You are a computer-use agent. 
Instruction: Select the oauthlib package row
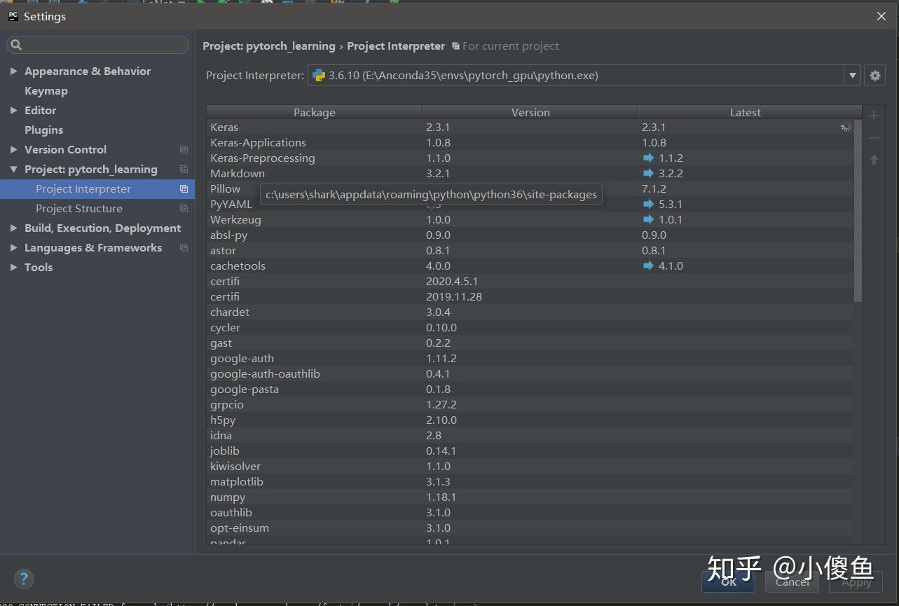(x=530, y=513)
